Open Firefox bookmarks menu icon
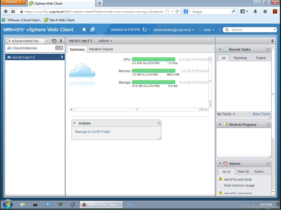This screenshot has height=210, width=281. [244, 12]
